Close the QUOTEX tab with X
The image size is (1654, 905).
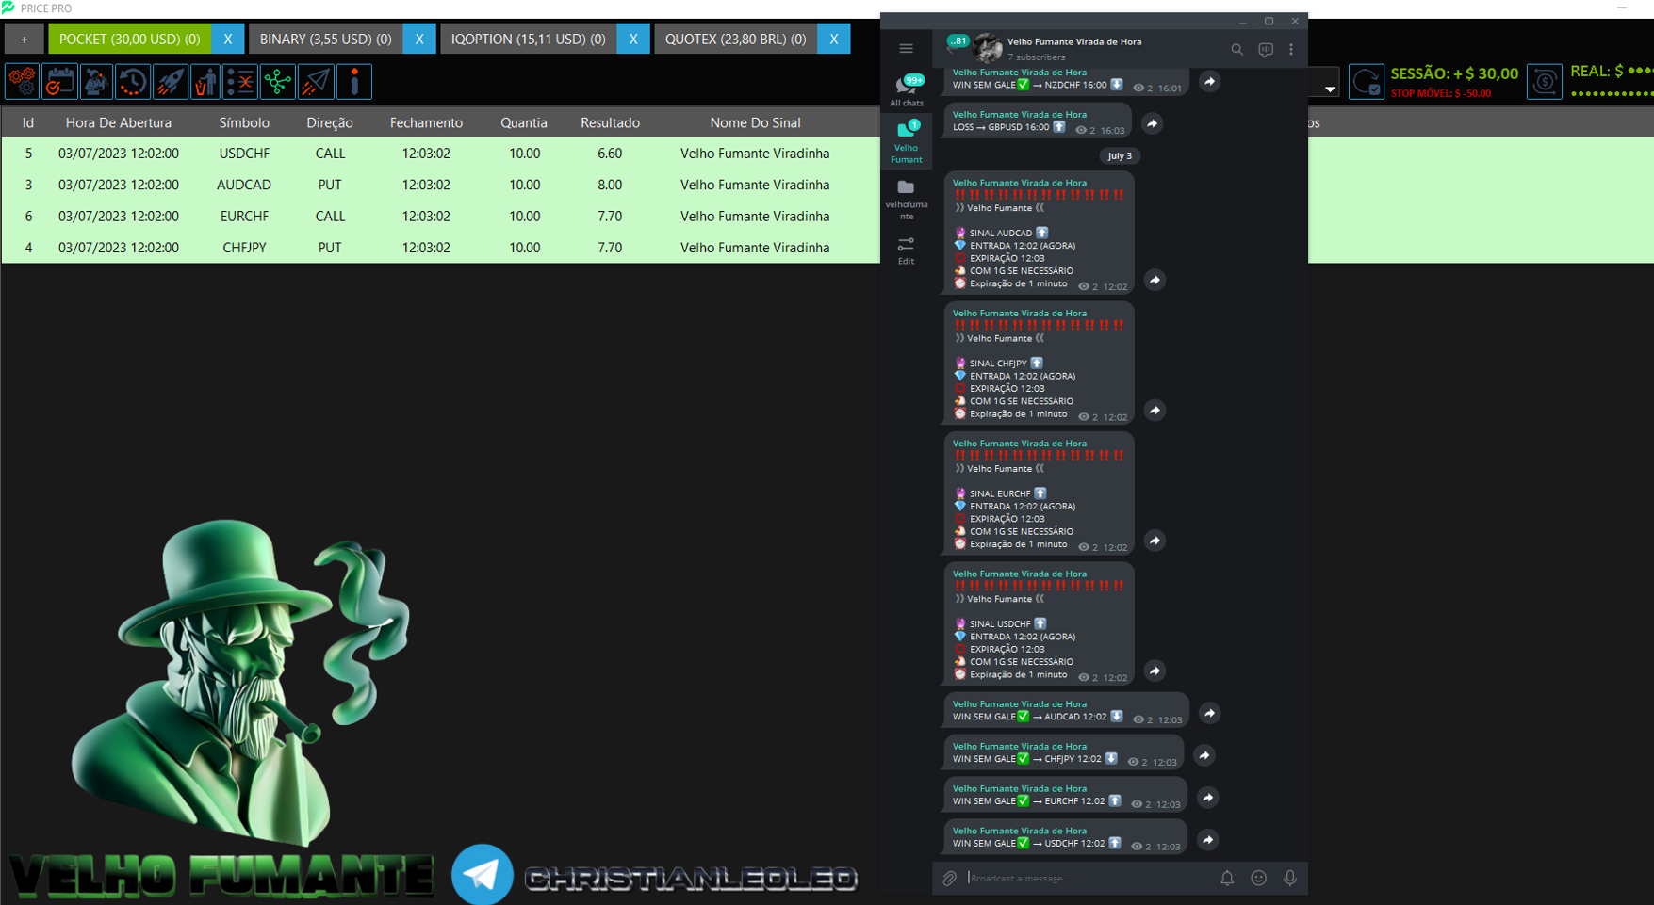(834, 39)
